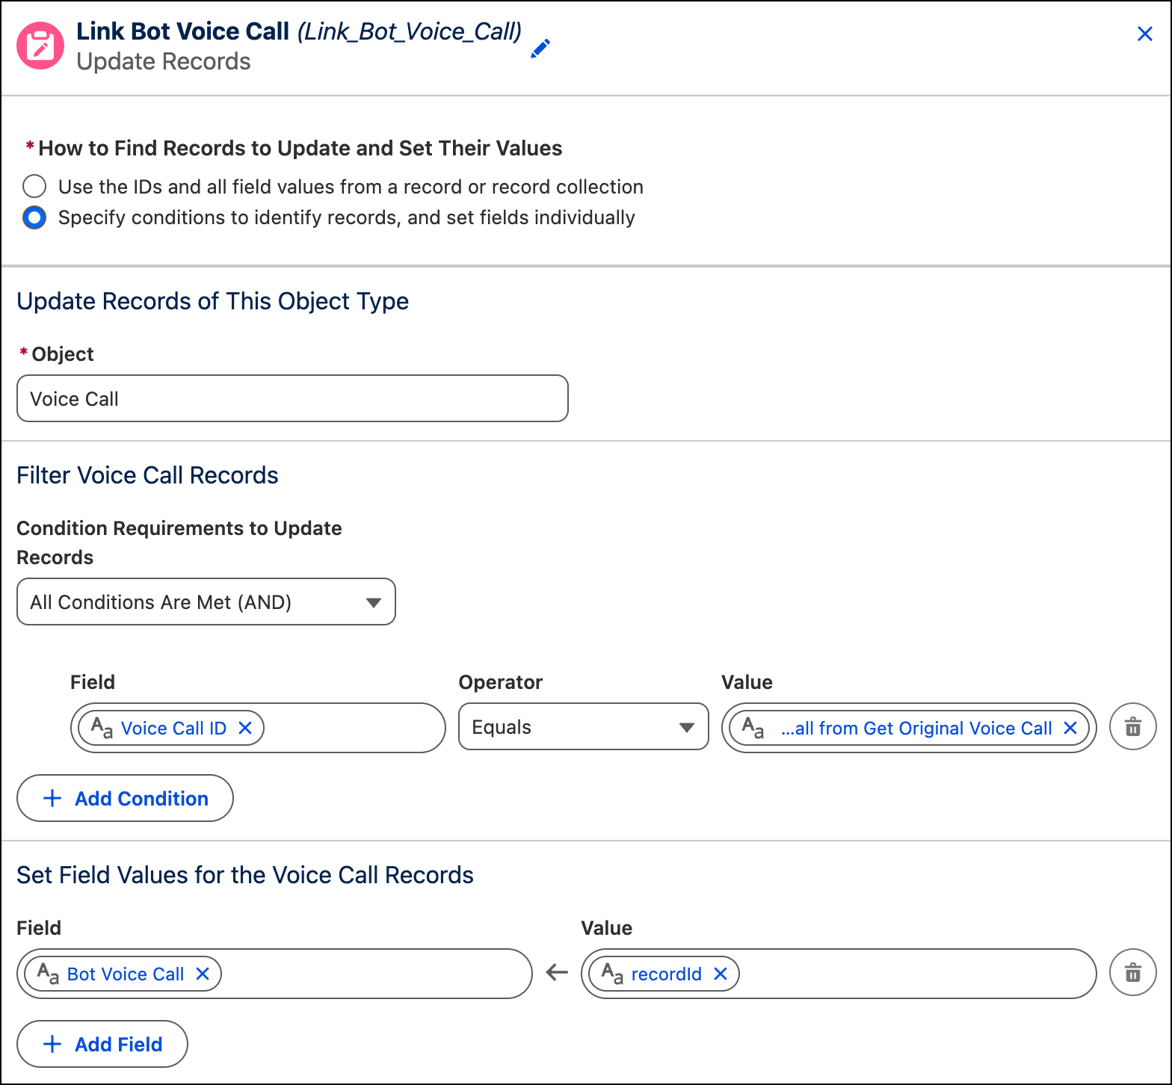Image resolution: width=1172 pixels, height=1085 pixels.
Task: Click the Set Field Values value input box
Action: pos(839,974)
